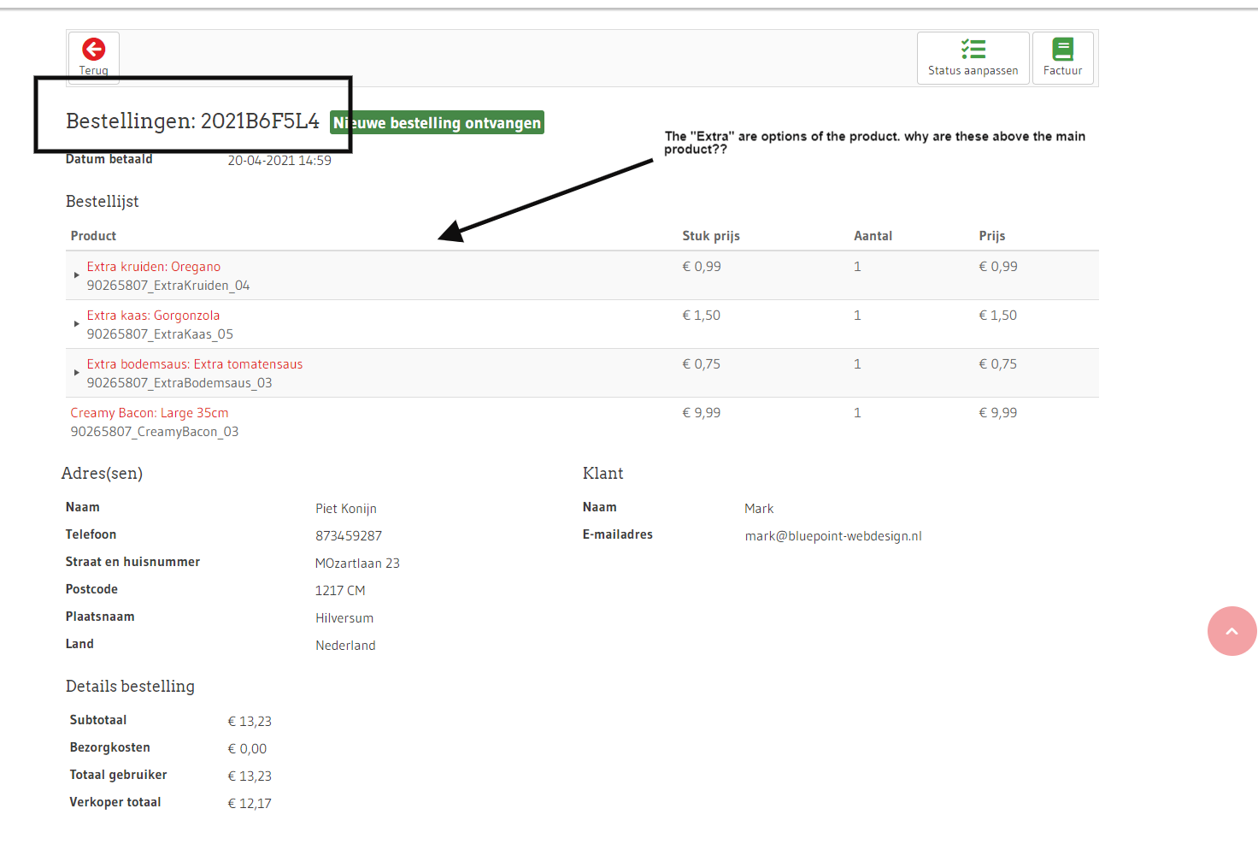
Task: Select SKU 90265807_ExtraKaas_05
Action: pos(160,334)
